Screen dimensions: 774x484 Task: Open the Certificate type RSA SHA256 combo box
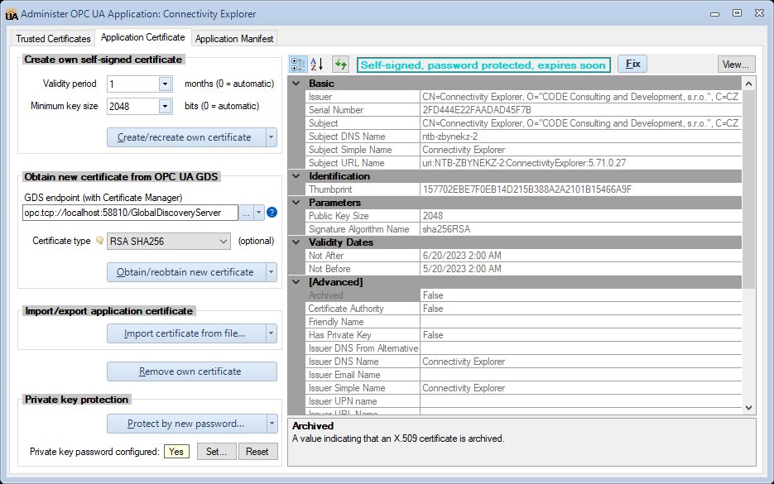pyautogui.click(x=169, y=242)
